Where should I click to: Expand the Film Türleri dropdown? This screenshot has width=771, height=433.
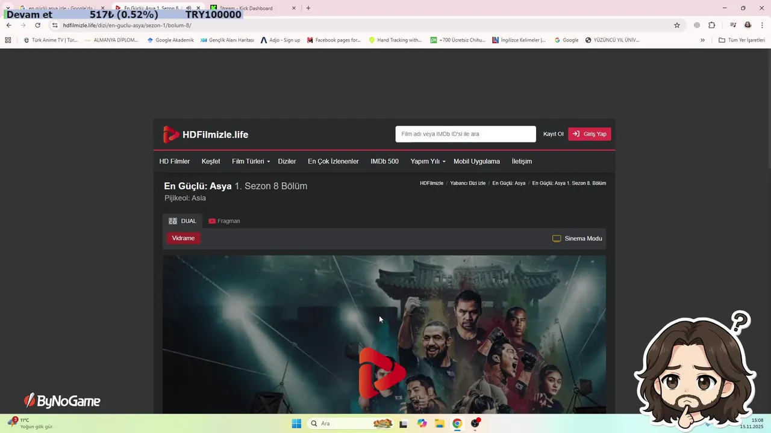point(251,161)
